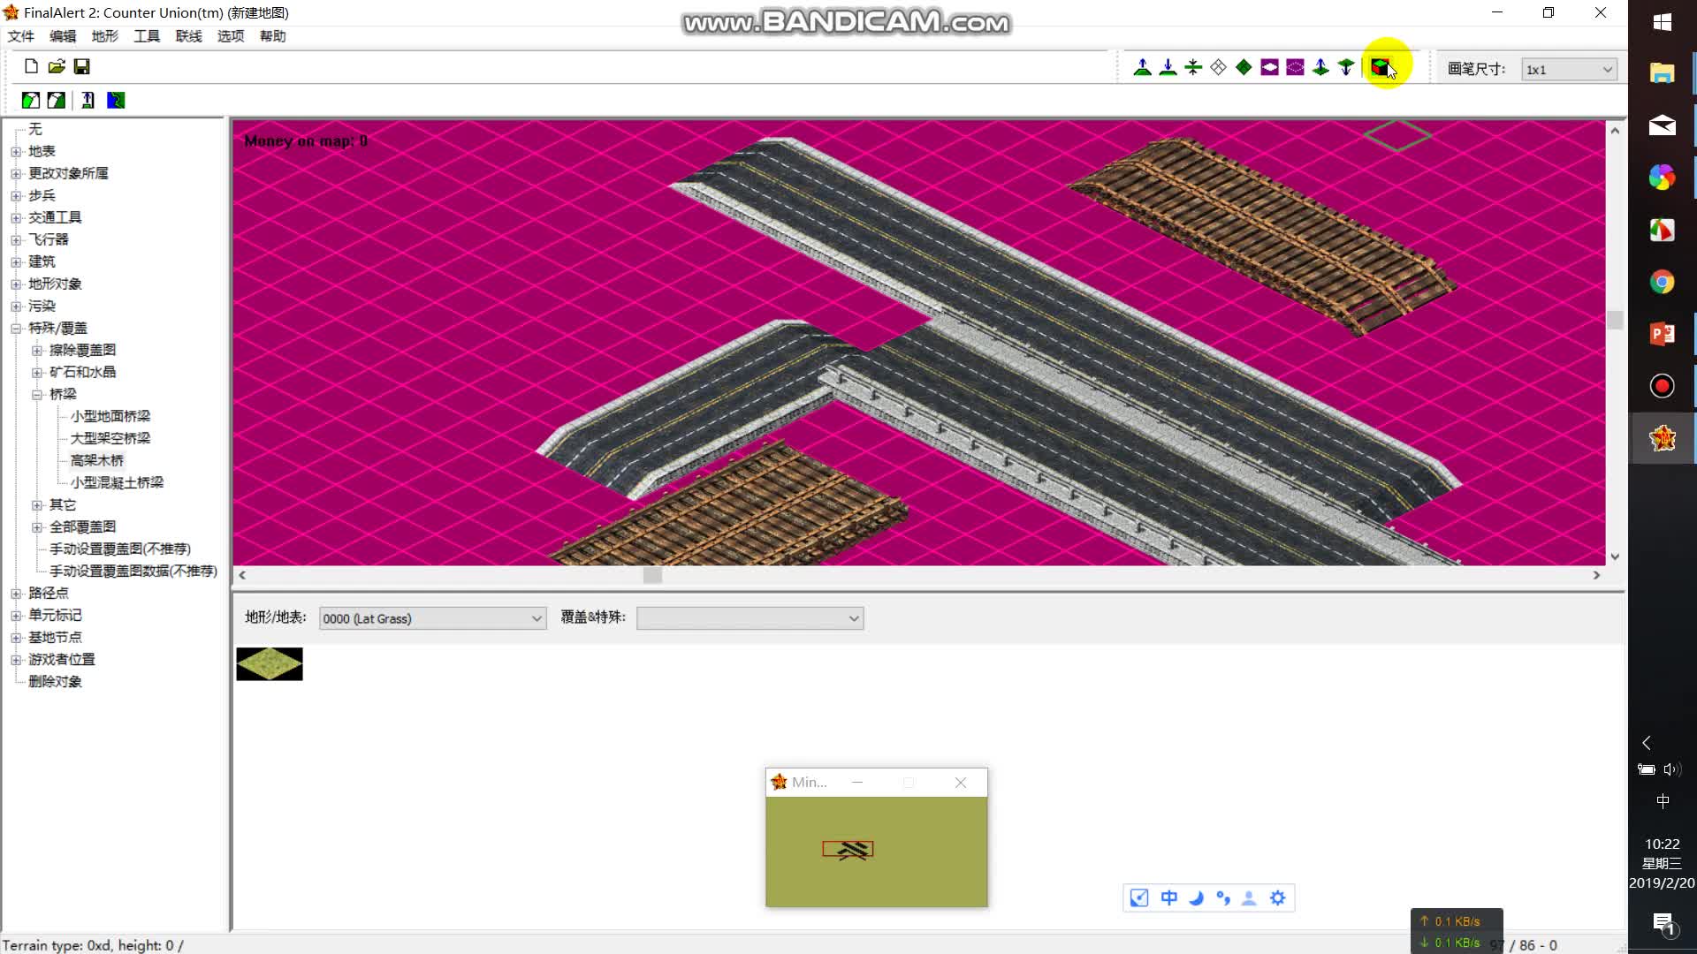1697x954 pixels.
Task: Click the 飞行器 tree label
Action: tap(49, 239)
